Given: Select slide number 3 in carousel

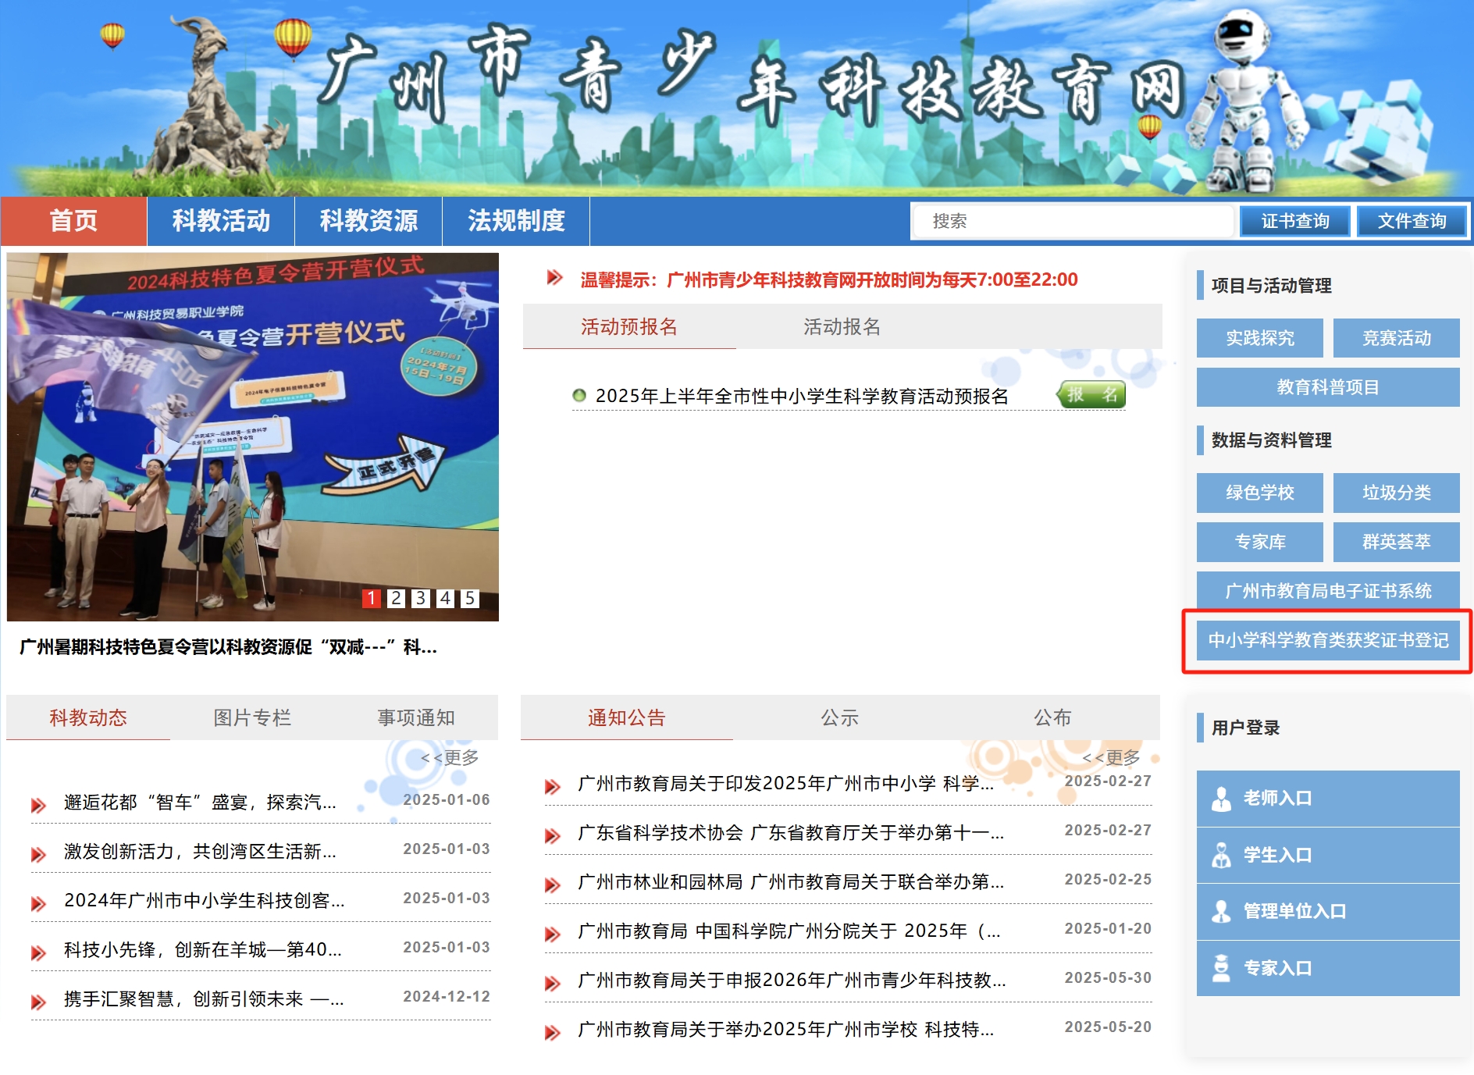Looking at the screenshot, I should pyautogui.click(x=421, y=598).
